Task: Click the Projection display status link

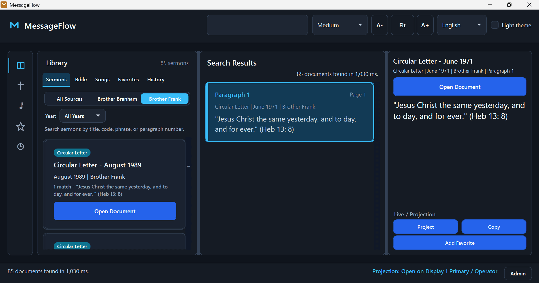Action: pyautogui.click(x=434, y=271)
